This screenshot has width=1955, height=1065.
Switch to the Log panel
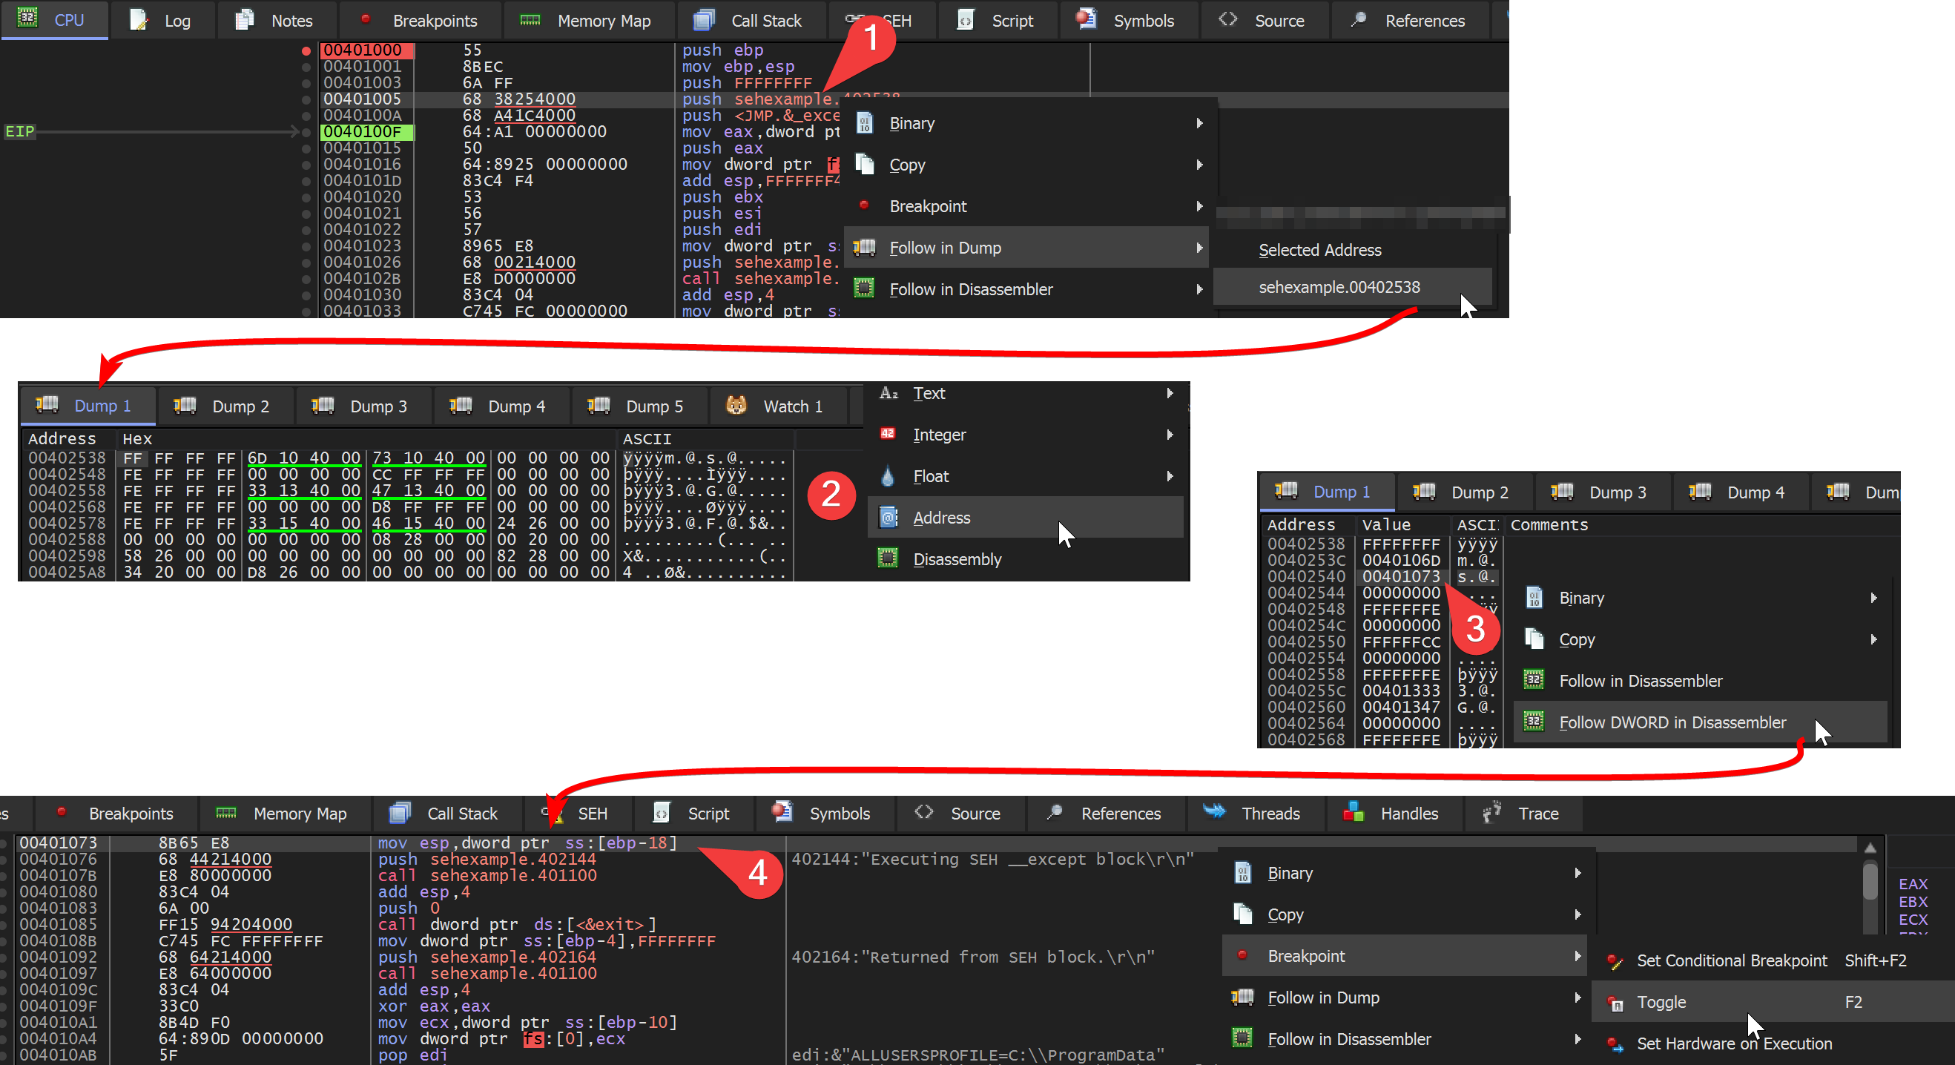click(x=163, y=21)
